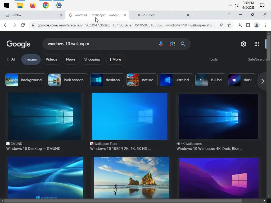Select the Images filter
271x203 pixels.
(31, 59)
